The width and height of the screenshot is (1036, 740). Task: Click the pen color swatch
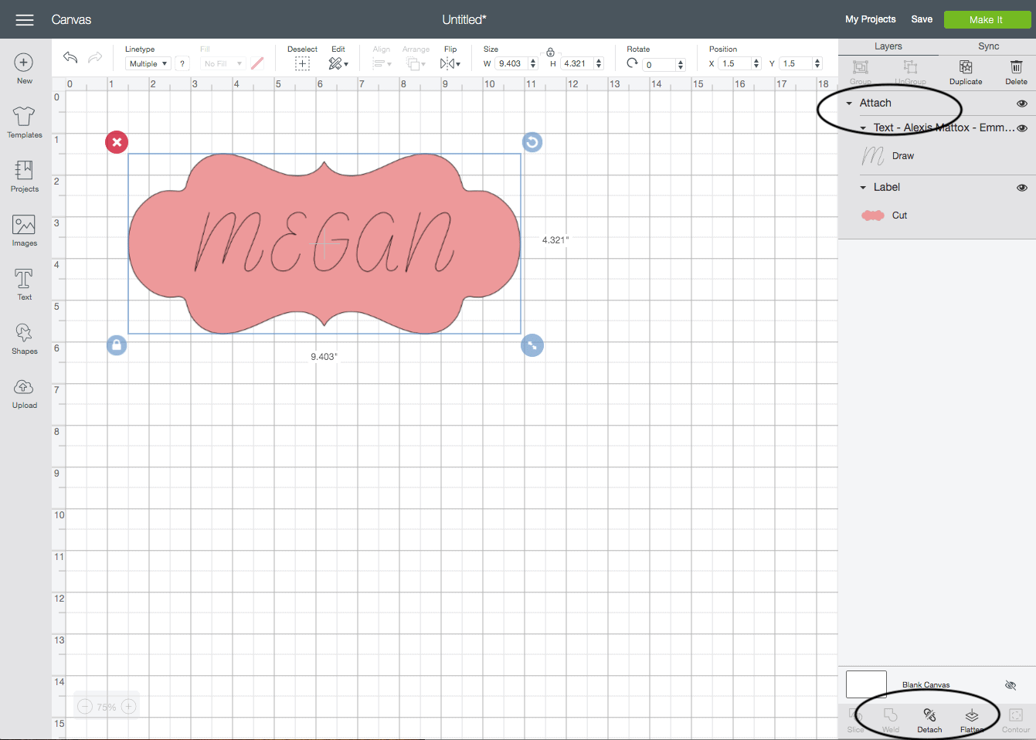(257, 64)
